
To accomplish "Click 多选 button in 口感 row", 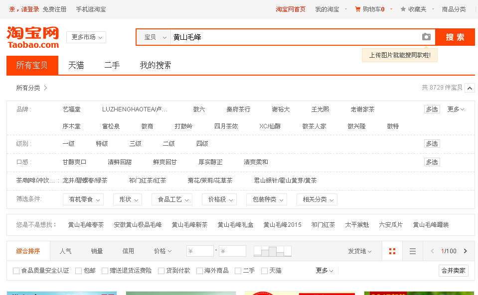I will click(432, 162).
